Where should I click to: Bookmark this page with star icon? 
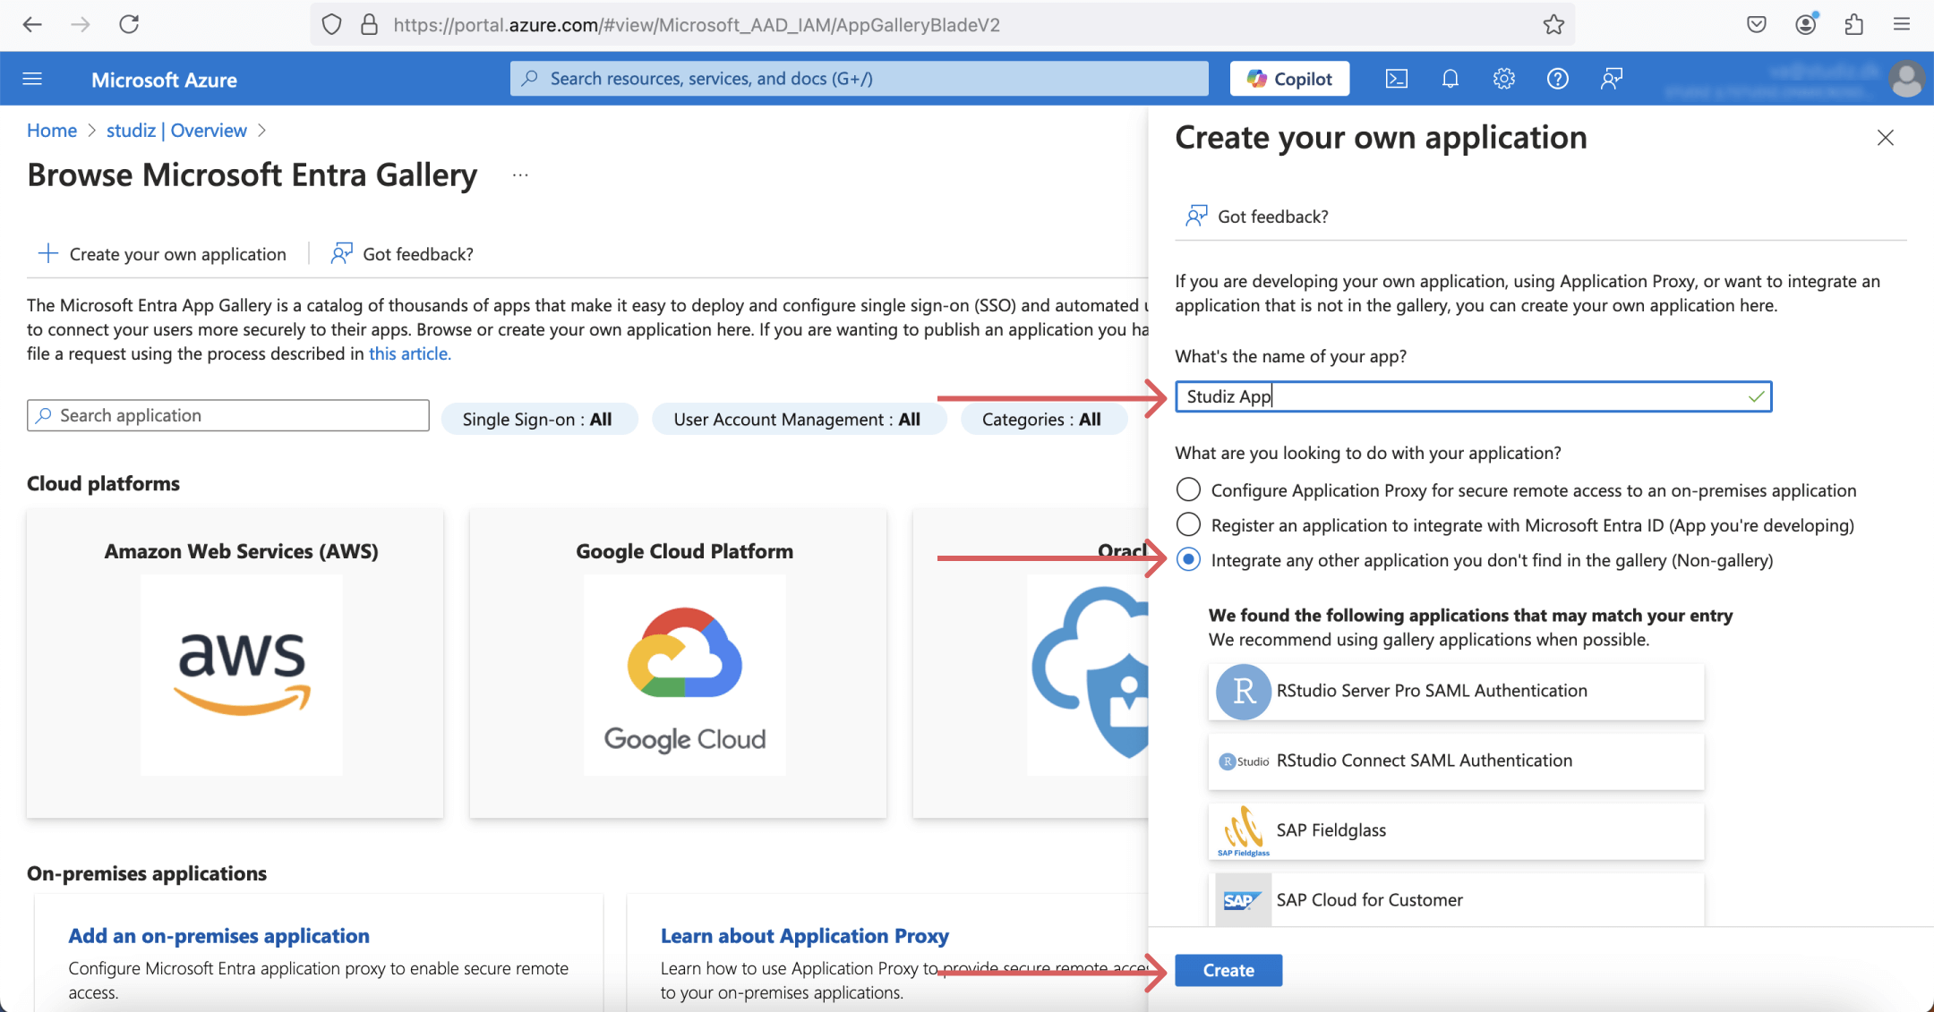1553,25
